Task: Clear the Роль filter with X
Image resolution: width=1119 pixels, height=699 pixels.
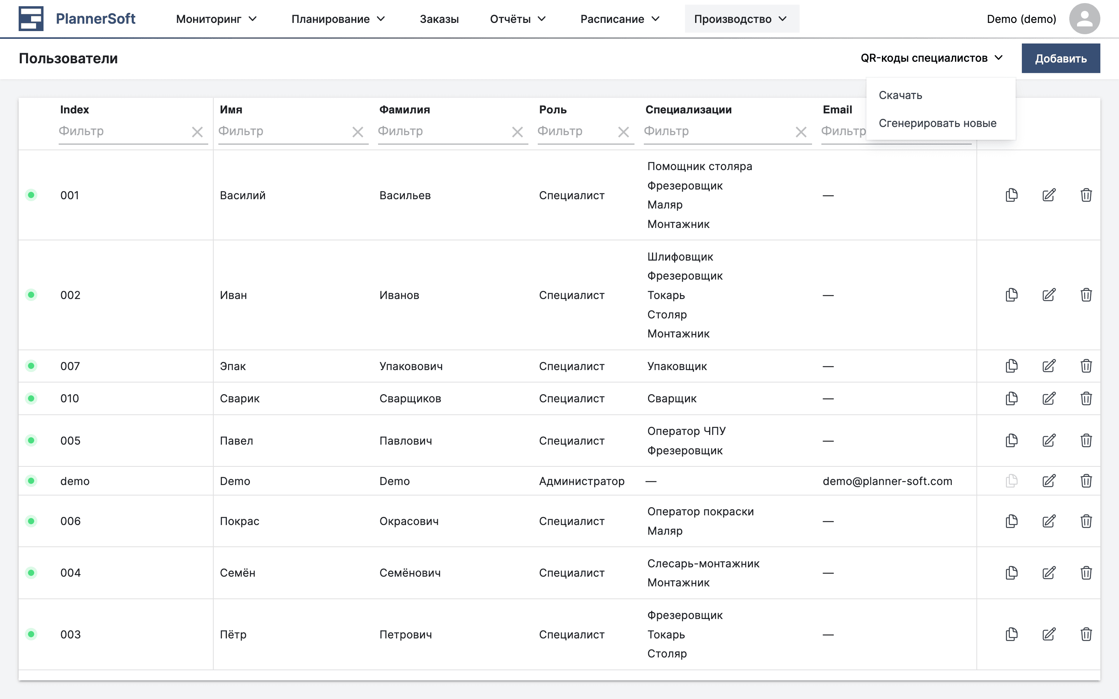Action: [x=623, y=132]
